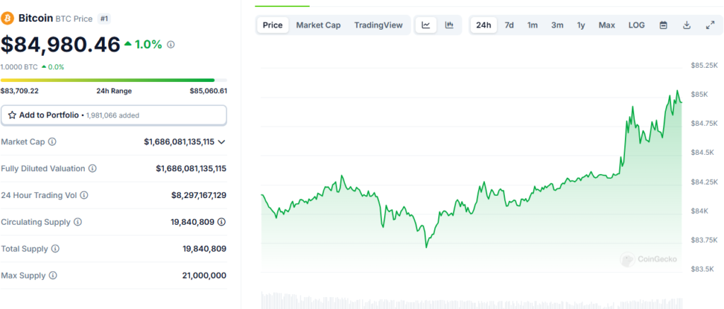Expand the chart to fullscreen
724x309 pixels.
(711, 25)
